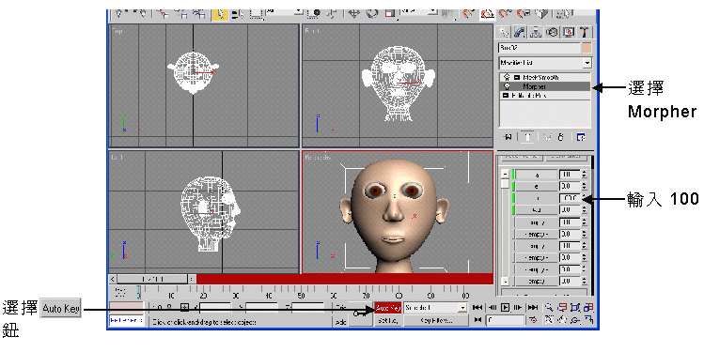Click the time slider right arrow
Screen dimensions: 704x352
[192, 279]
